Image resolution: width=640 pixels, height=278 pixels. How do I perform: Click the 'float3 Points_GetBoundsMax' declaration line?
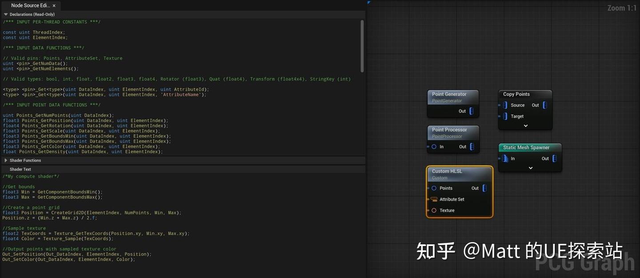click(87, 141)
